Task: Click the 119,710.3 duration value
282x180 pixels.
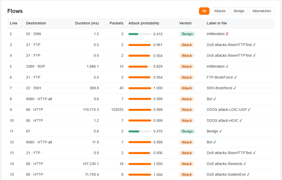Action: pyautogui.click(x=91, y=110)
